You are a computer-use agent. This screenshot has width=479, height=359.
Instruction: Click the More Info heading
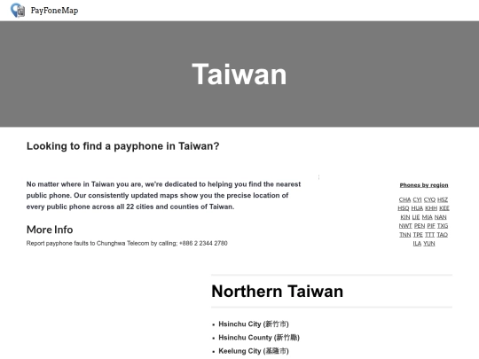[x=50, y=230]
